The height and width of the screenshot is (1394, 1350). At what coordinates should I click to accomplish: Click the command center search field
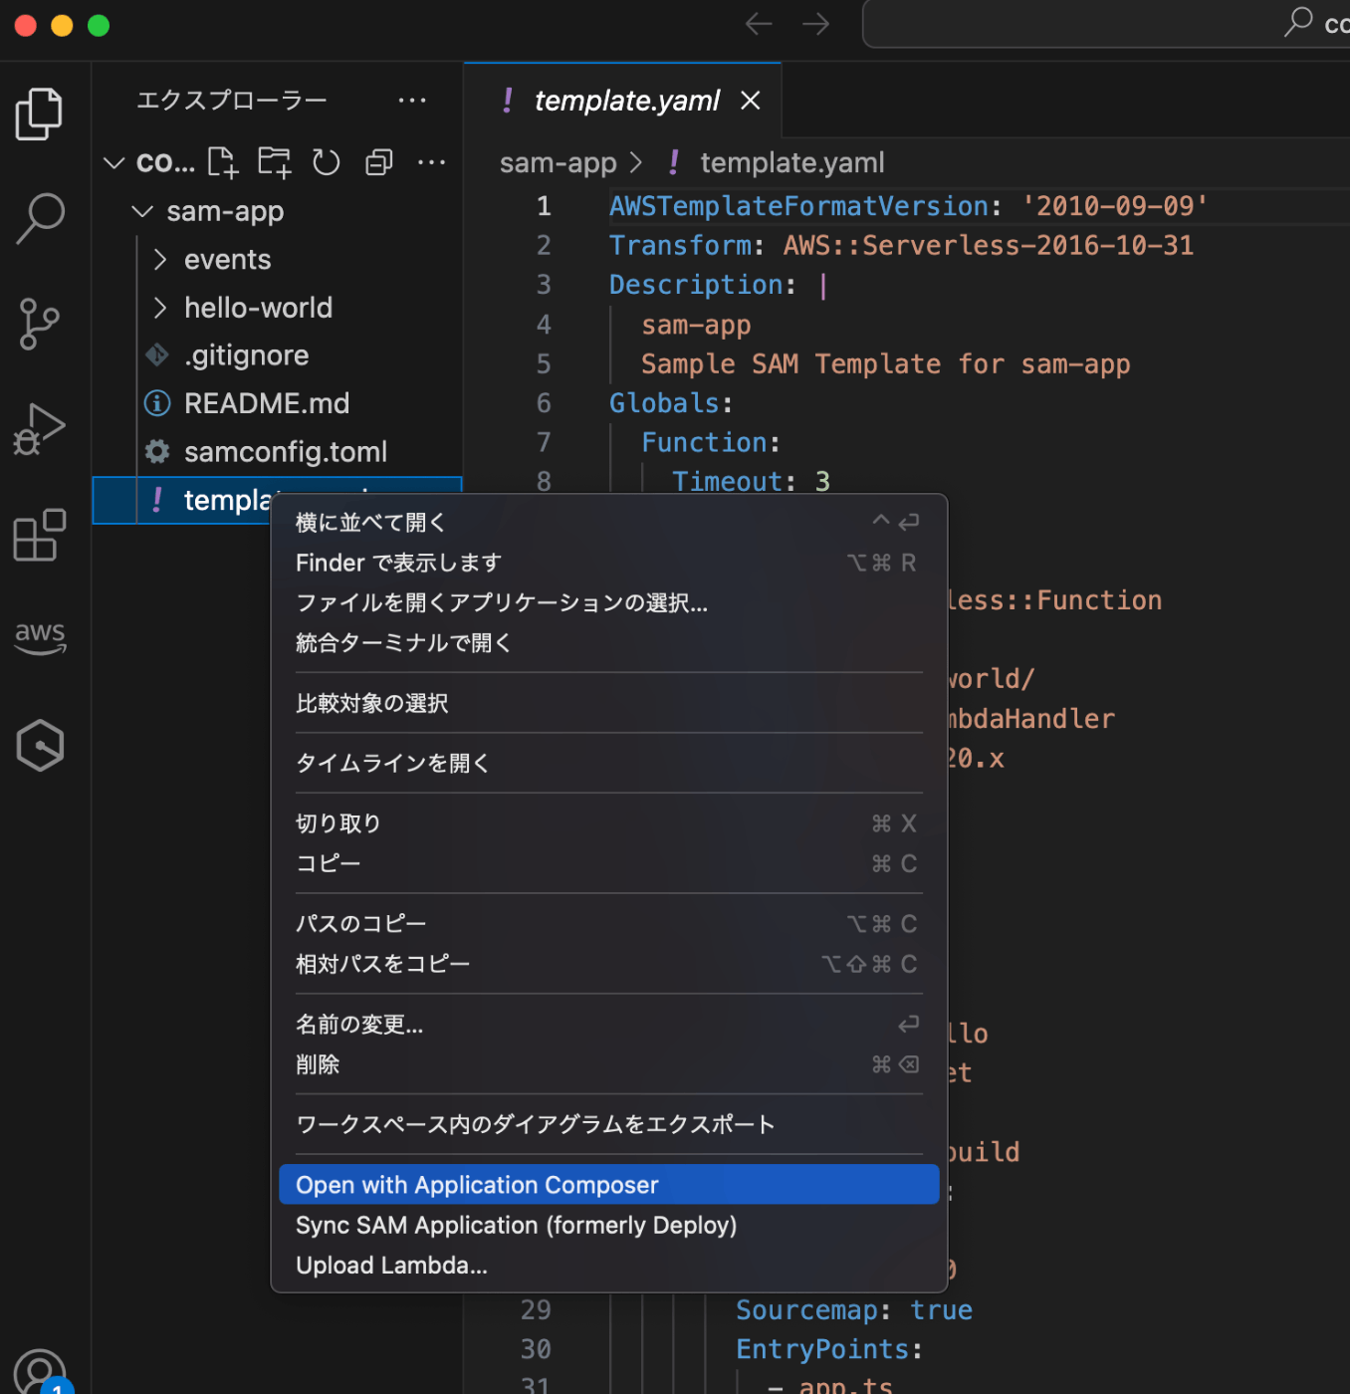tap(1106, 24)
